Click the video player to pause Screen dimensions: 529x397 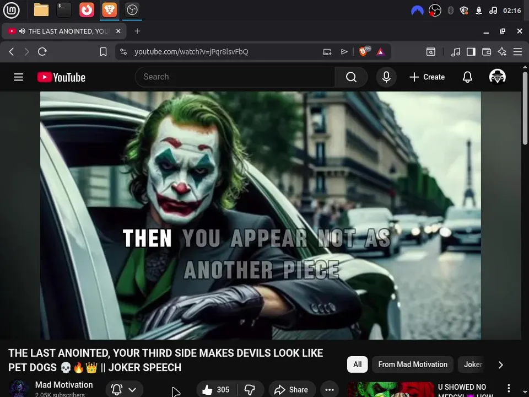pos(261,216)
